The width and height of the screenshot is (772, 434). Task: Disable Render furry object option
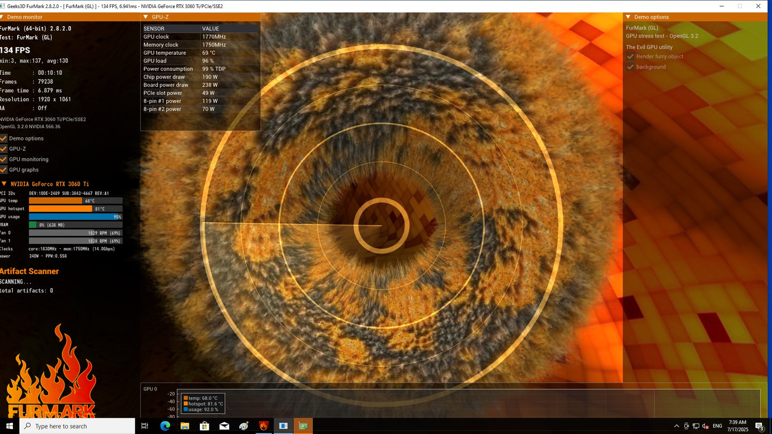coord(630,57)
